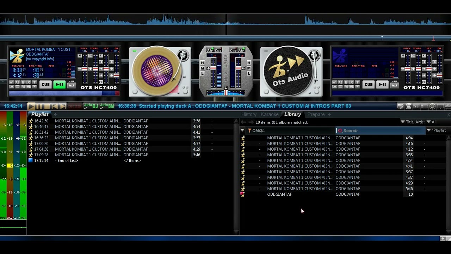The height and width of the screenshot is (254, 451).
Task: Click main toolbar Next track button
Action: [x=63, y=106]
